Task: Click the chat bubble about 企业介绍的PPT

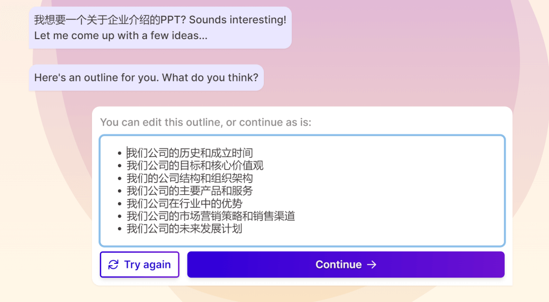Action: [x=160, y=27]
